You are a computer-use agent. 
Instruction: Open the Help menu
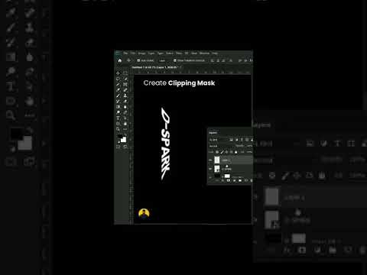[x=215, y=53]
